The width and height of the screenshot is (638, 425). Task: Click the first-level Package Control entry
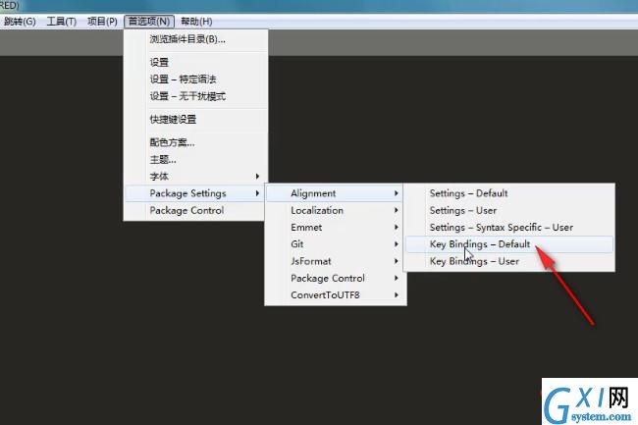coord(195,211)
